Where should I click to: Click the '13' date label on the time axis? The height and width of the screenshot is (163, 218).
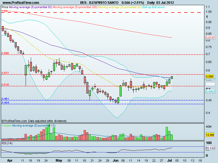coord(192,161)
